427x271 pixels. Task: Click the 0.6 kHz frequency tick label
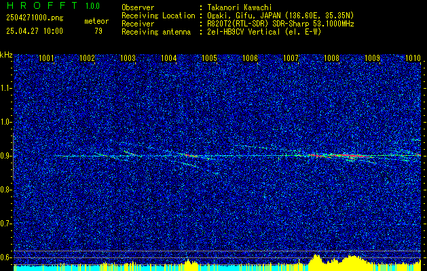(x=5, y=257)
